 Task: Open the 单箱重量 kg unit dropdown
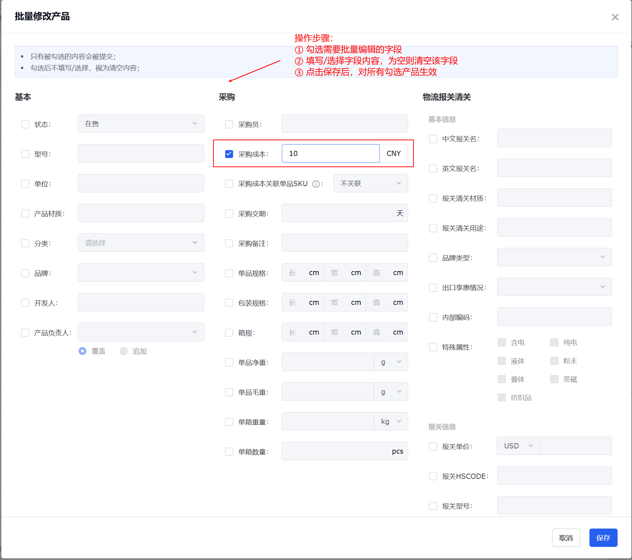[x=391, y=422]
